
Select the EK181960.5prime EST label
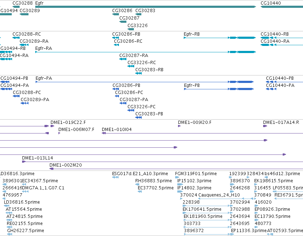203,217
